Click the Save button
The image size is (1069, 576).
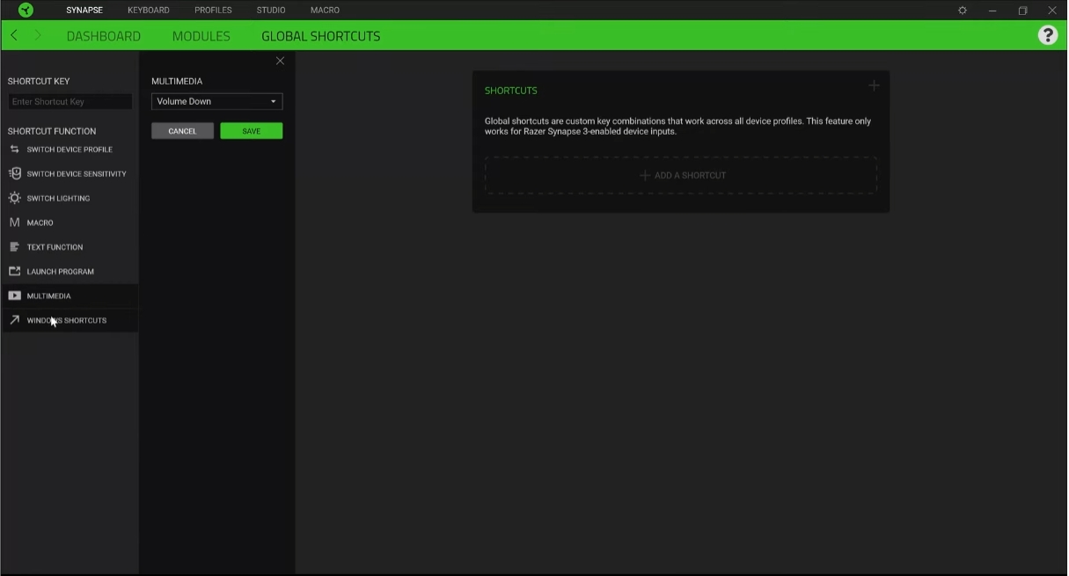(252, 131)
